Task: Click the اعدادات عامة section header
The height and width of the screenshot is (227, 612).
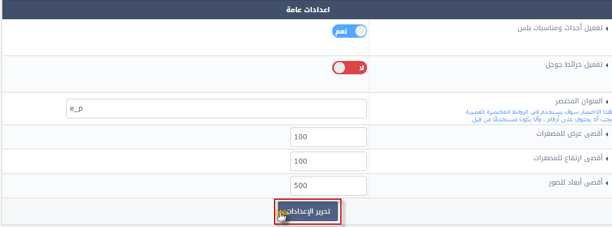Action: coord(307,9)
